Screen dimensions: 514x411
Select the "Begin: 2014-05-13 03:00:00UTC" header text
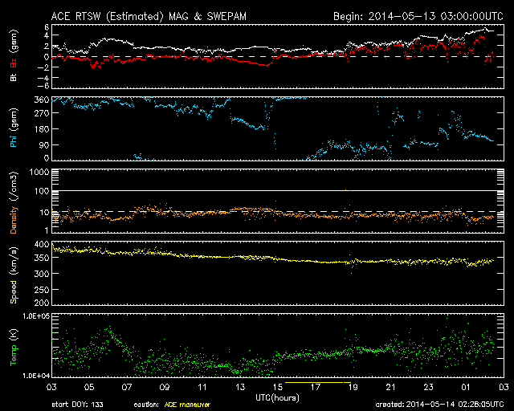[418, 16]
